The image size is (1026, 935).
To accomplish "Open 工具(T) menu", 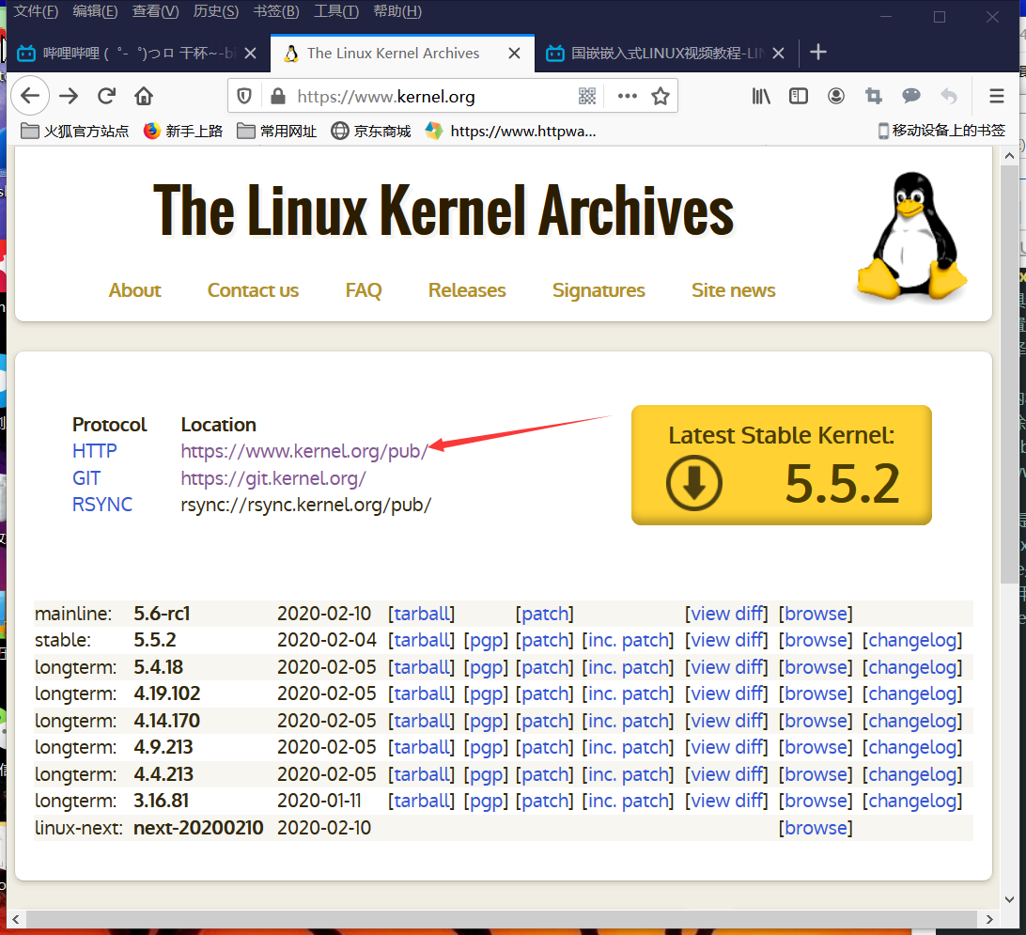I will point(336,11).
